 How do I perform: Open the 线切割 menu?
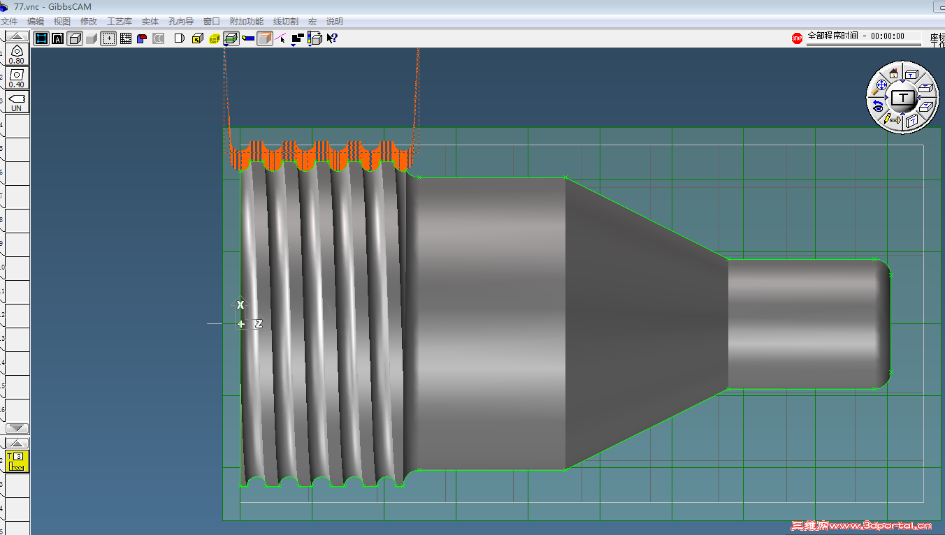[x=286, y=22]
